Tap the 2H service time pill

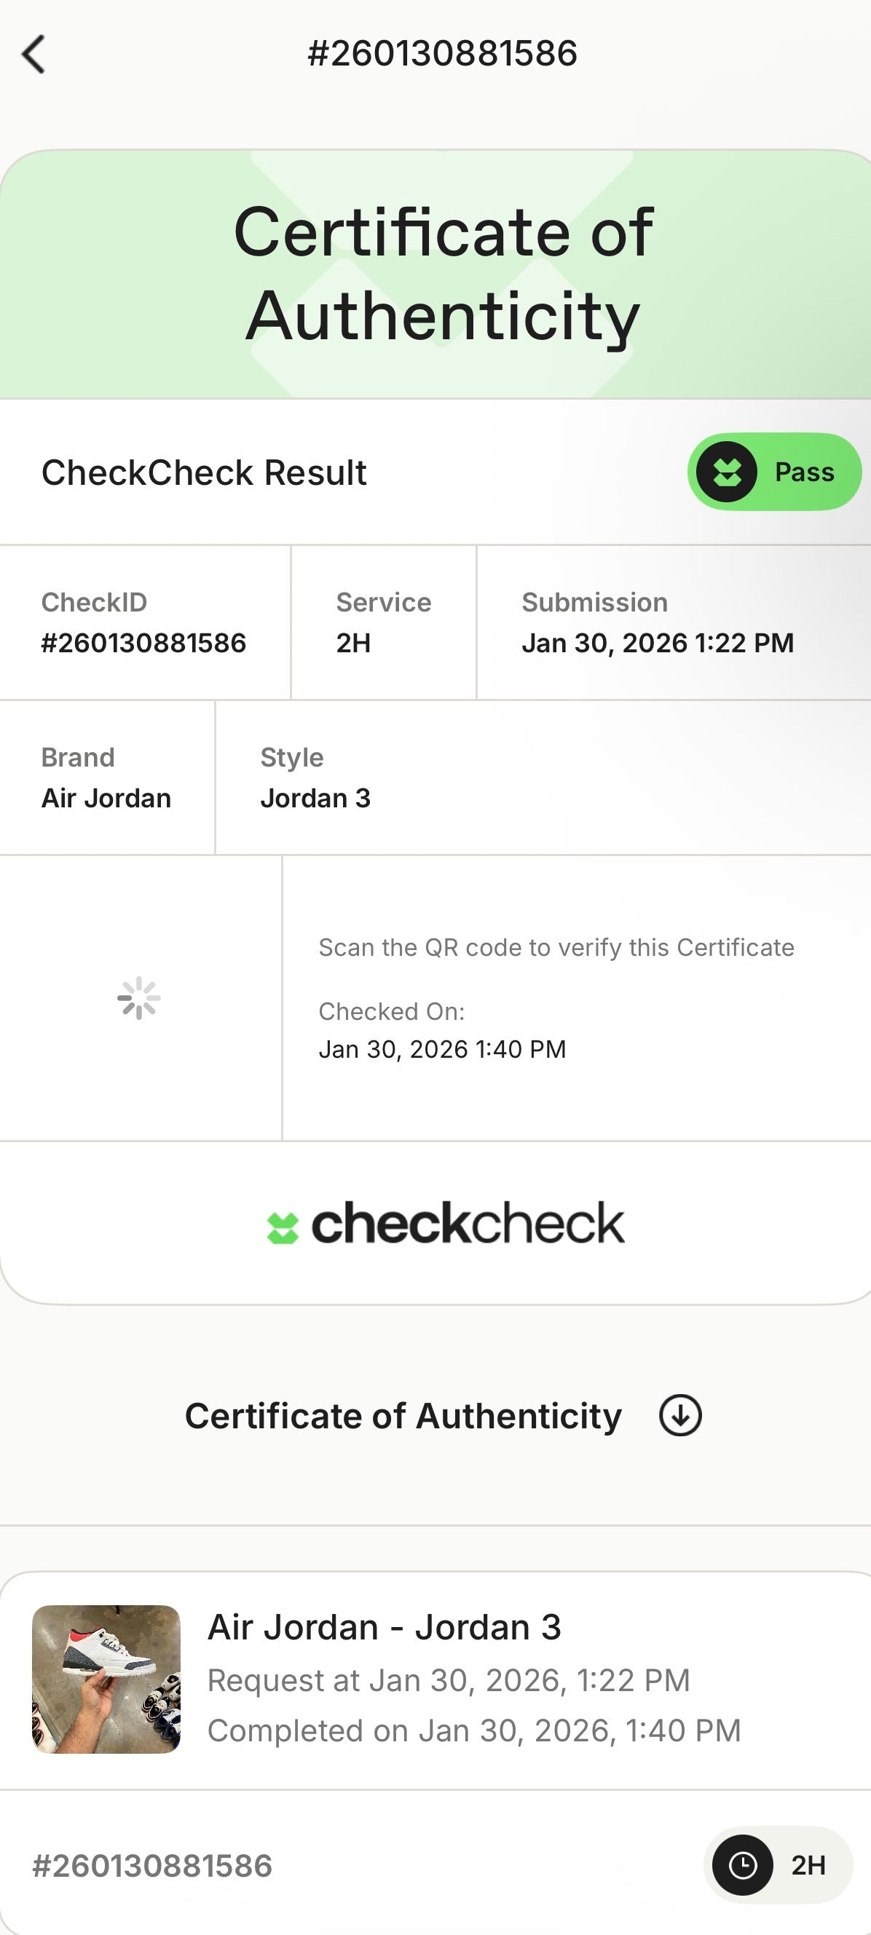779,1865
